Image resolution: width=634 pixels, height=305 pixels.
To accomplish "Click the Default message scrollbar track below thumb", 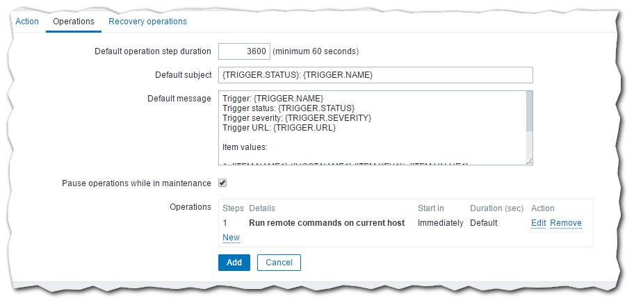I will coord(529,145).
